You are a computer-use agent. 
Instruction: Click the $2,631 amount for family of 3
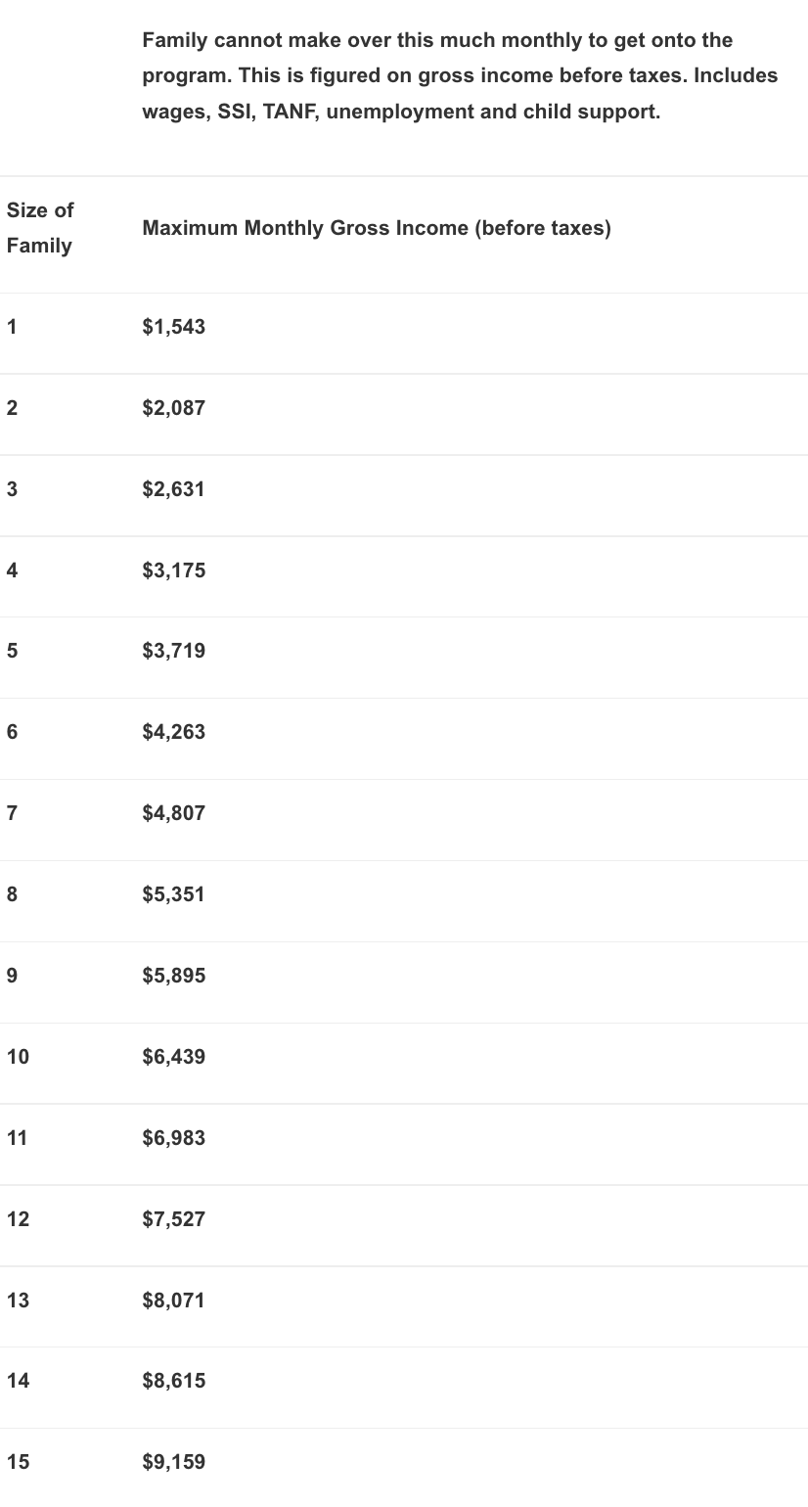coord(174,489)
